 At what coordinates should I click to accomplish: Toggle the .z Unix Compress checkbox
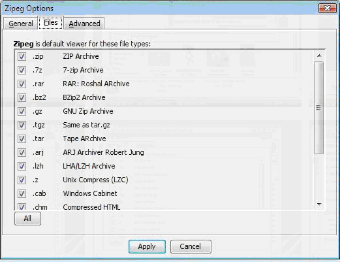pos(22,180)
